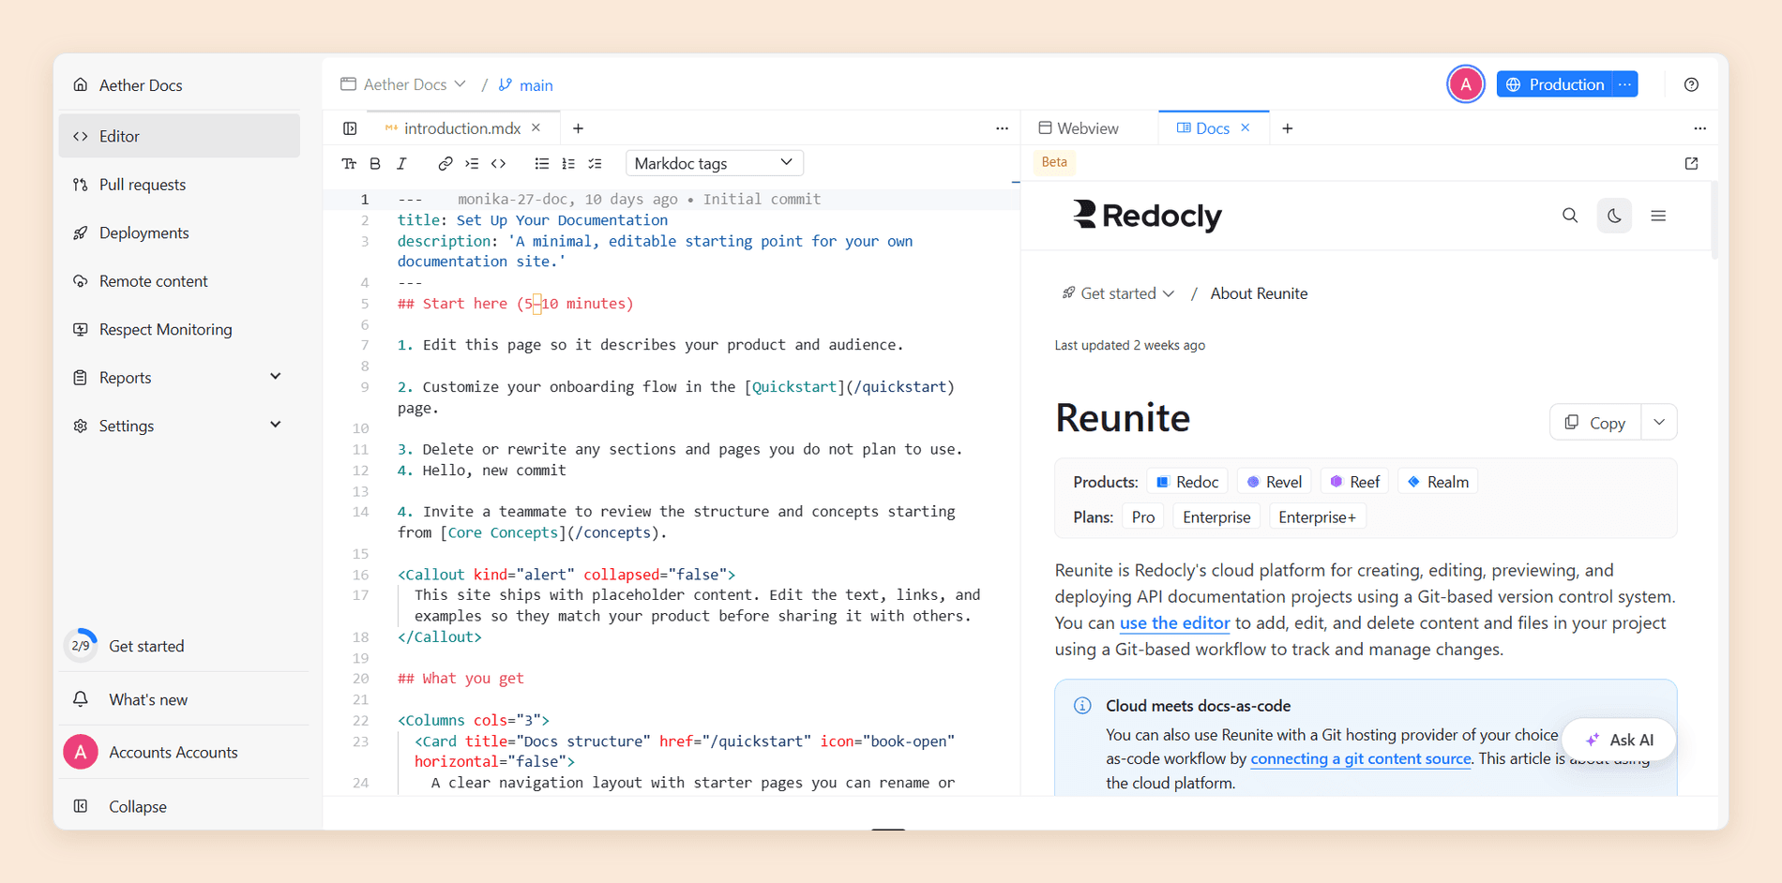
Task: Open Aether Docs home in sidebar
Action: [179, 85]
